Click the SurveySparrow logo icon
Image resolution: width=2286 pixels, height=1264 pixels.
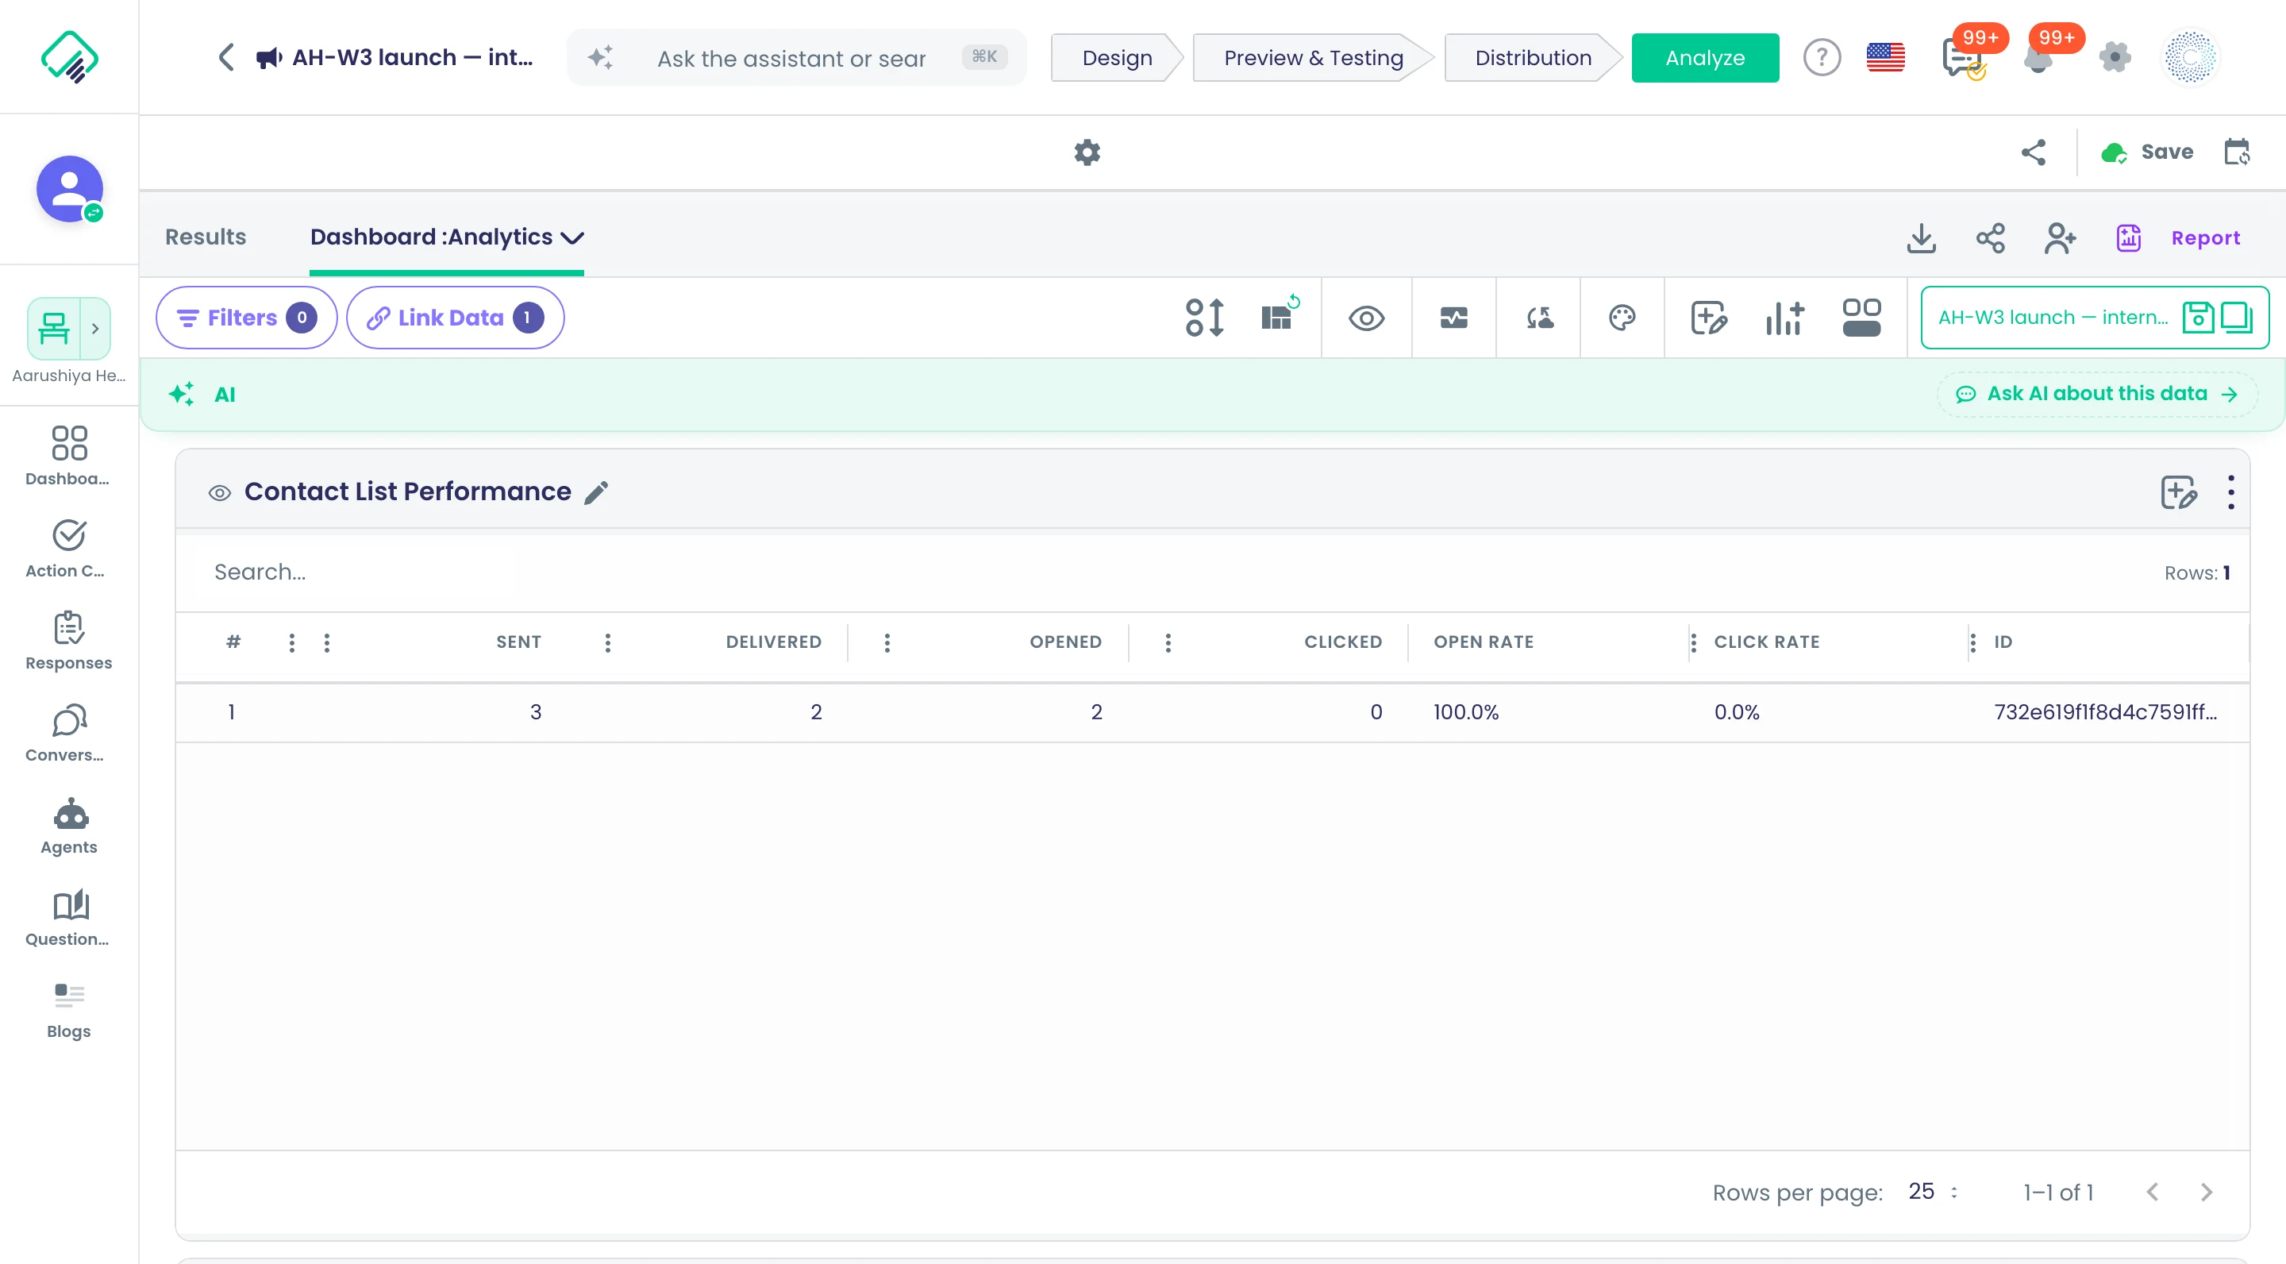coord(69,57)
